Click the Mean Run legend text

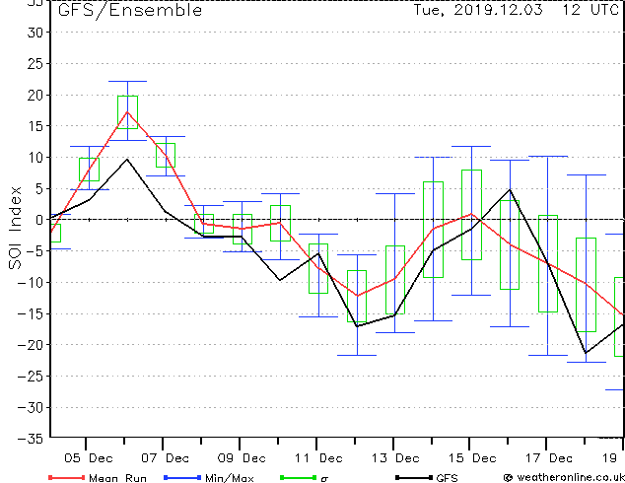118,478
